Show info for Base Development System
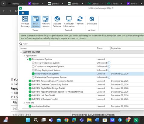The height and width of the screenshot is (124, 144). pyautogui.click(x=109, y=63)
